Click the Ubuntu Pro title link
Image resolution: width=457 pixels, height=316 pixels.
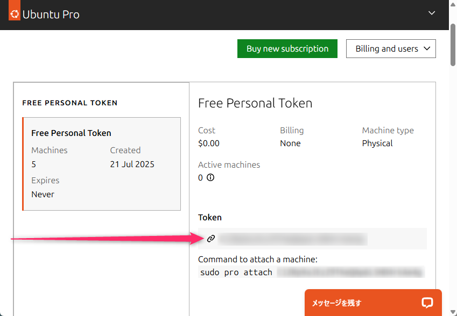click(x=51, y=15)
